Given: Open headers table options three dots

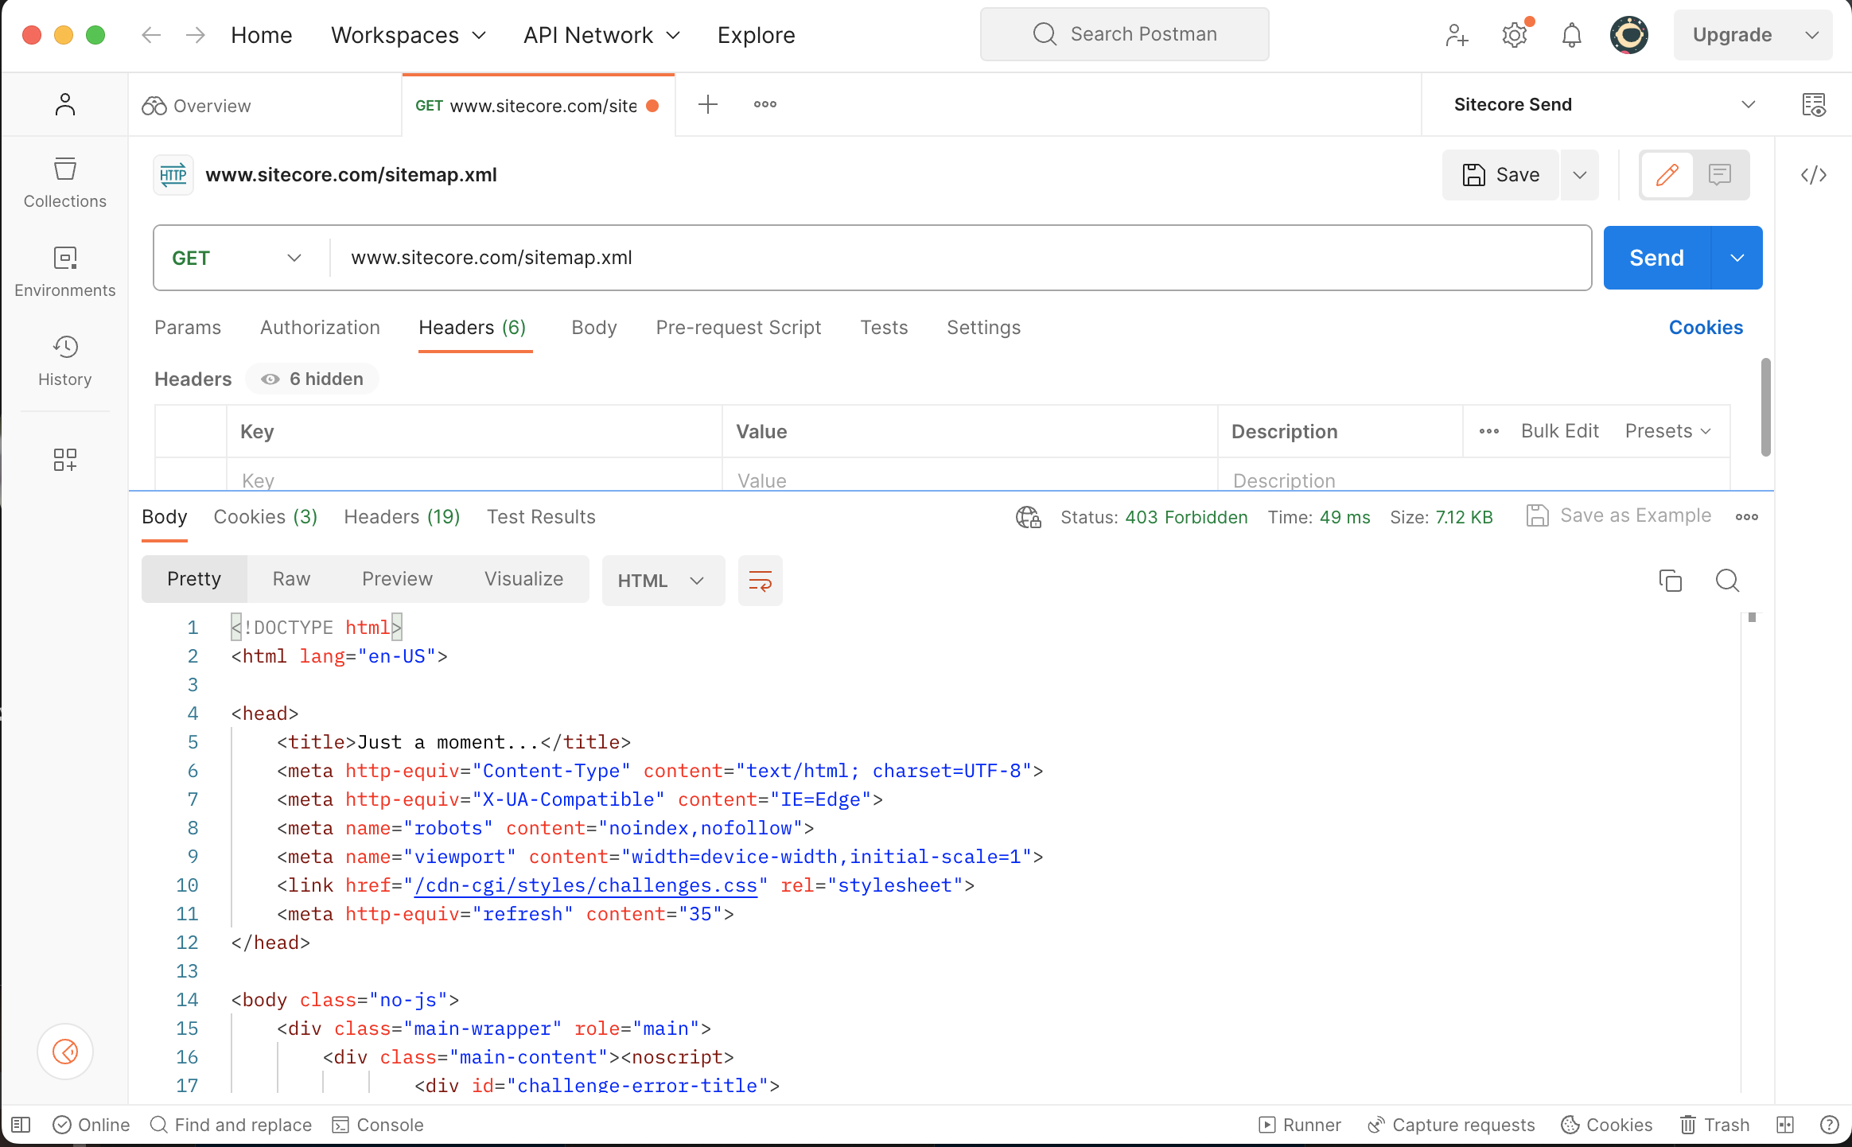Looking at the screenshot, I should [1489, 431].
